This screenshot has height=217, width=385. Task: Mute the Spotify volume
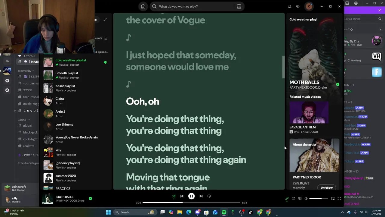pos(306,199)
